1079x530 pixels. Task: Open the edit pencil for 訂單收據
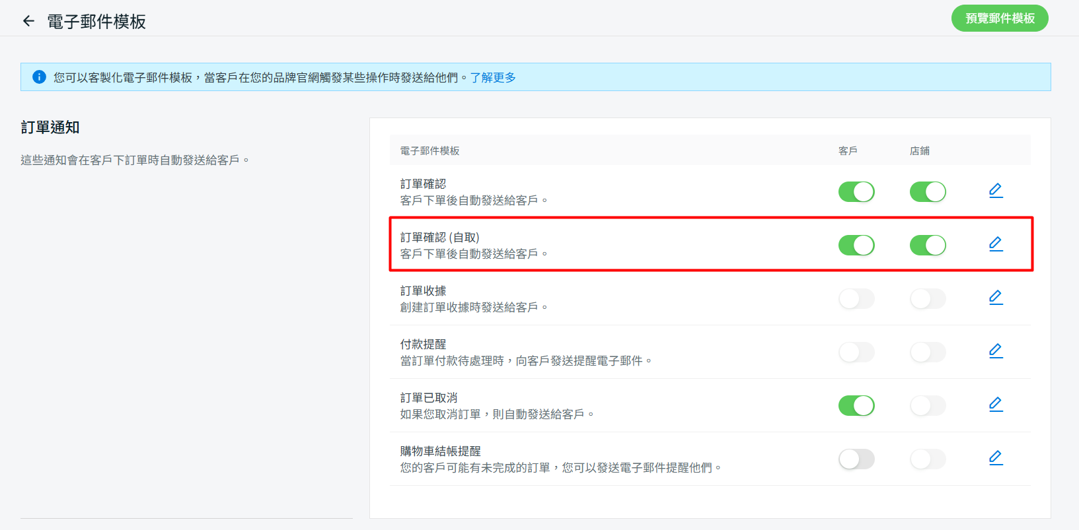(x=996, y=298)
